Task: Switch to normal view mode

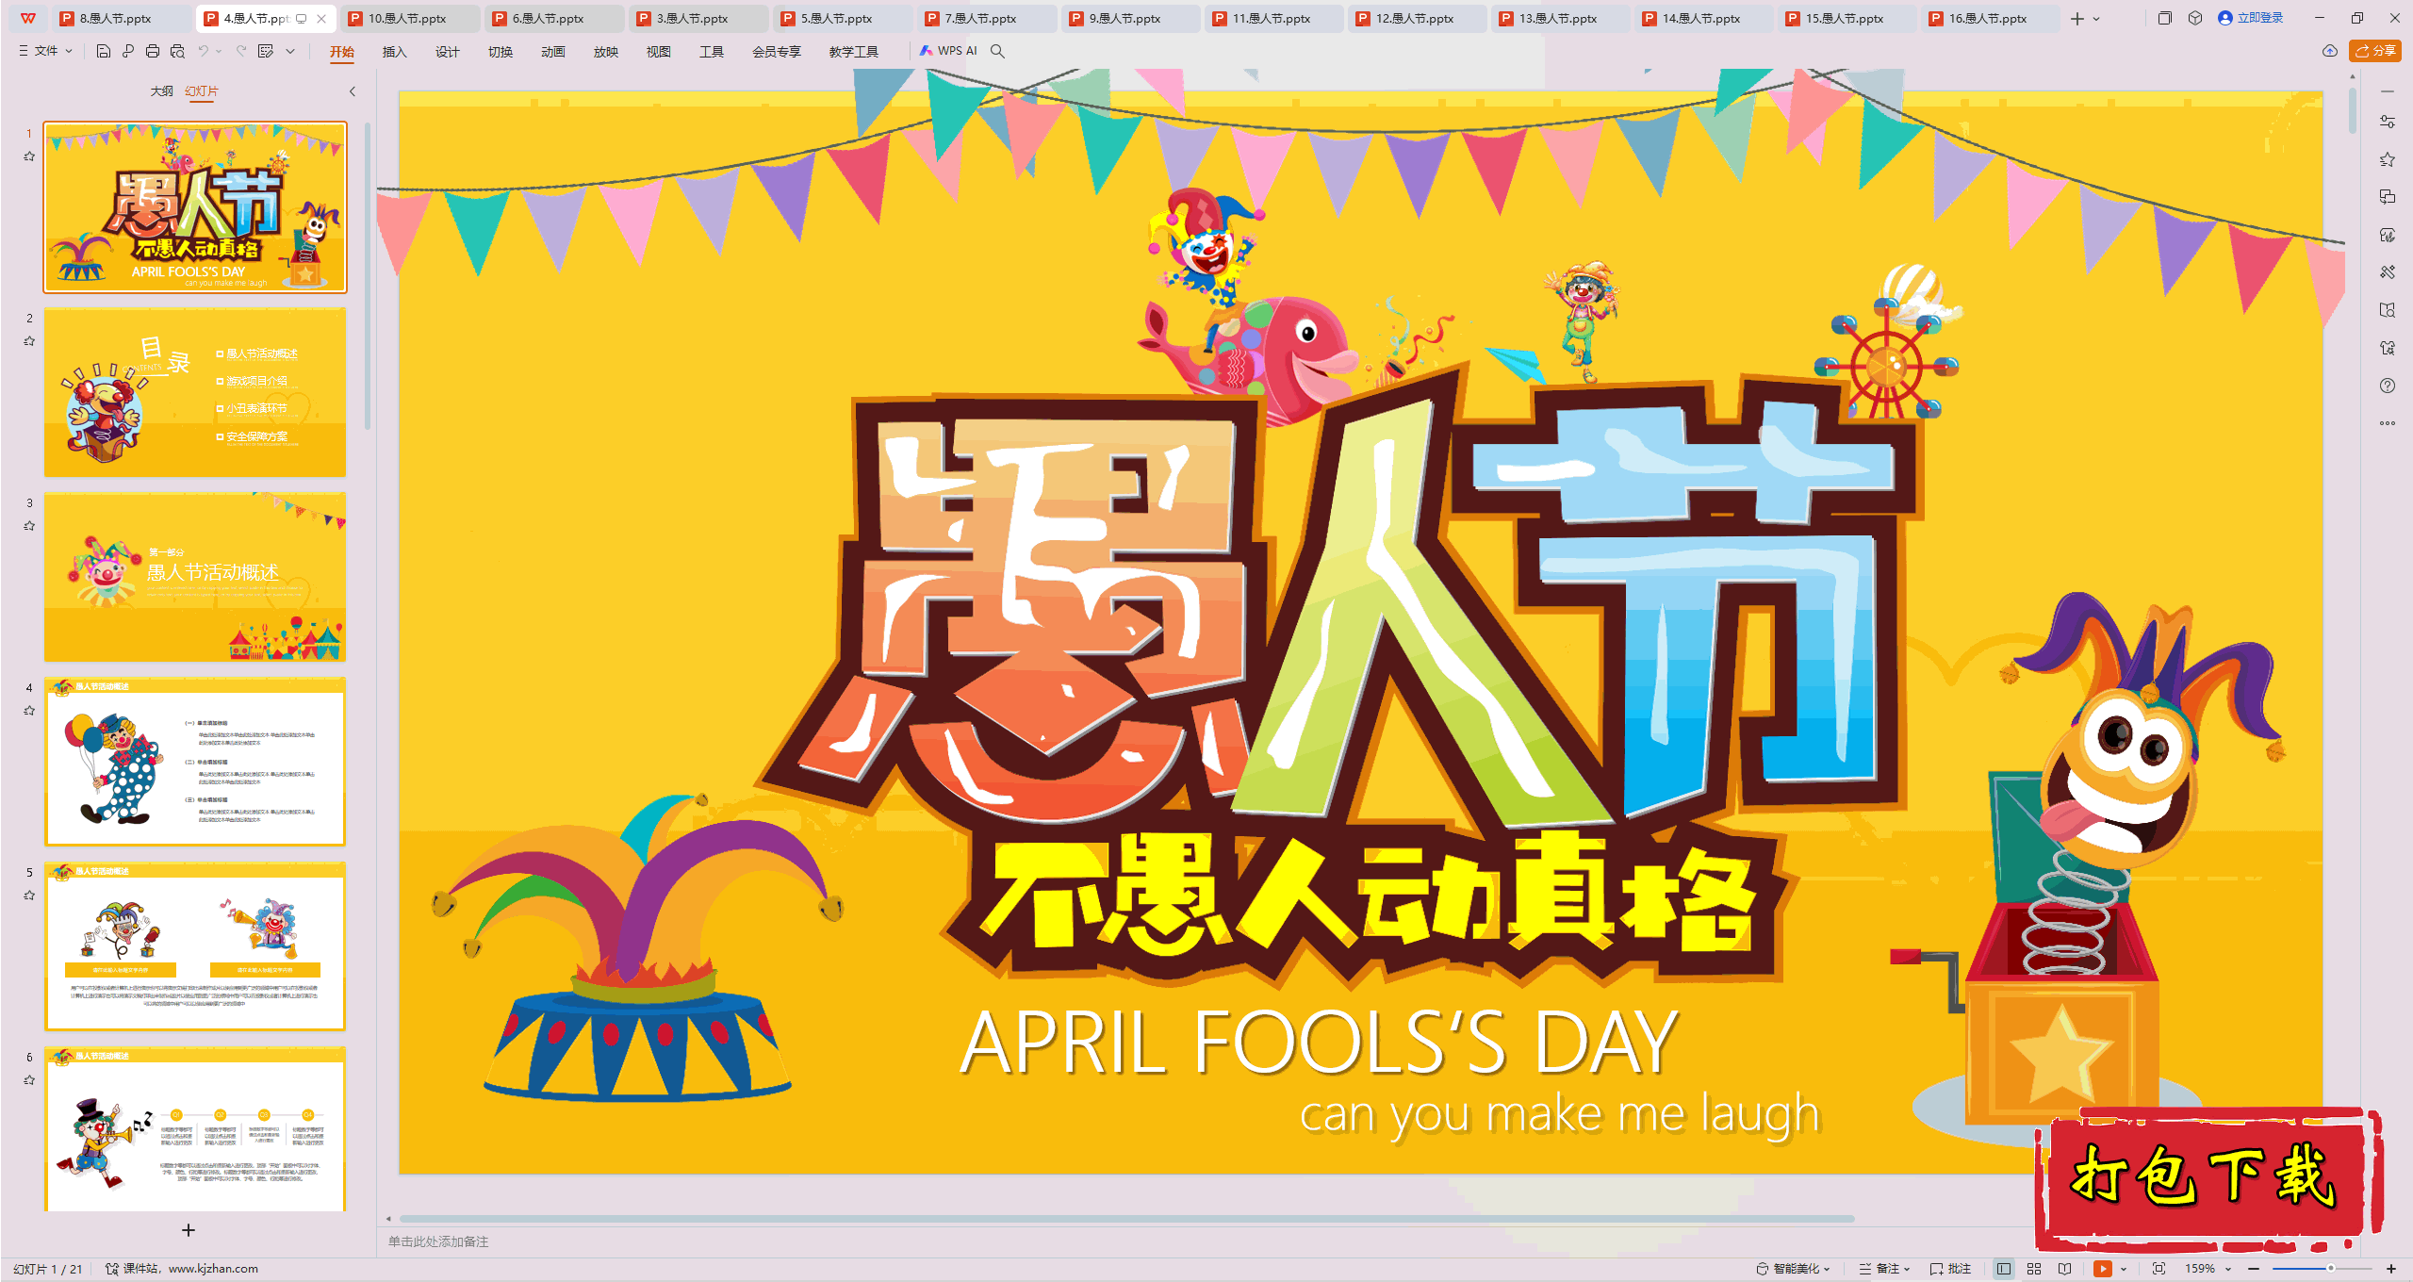Action: [2004, 1269]
